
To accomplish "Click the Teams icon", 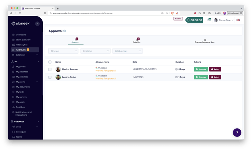I will tap(14, 137).
